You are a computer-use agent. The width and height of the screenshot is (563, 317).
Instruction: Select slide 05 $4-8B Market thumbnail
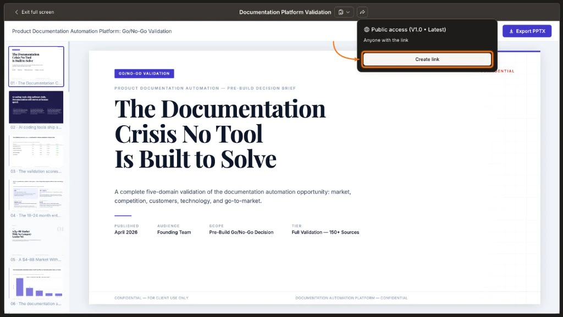(x=36, y=238)
